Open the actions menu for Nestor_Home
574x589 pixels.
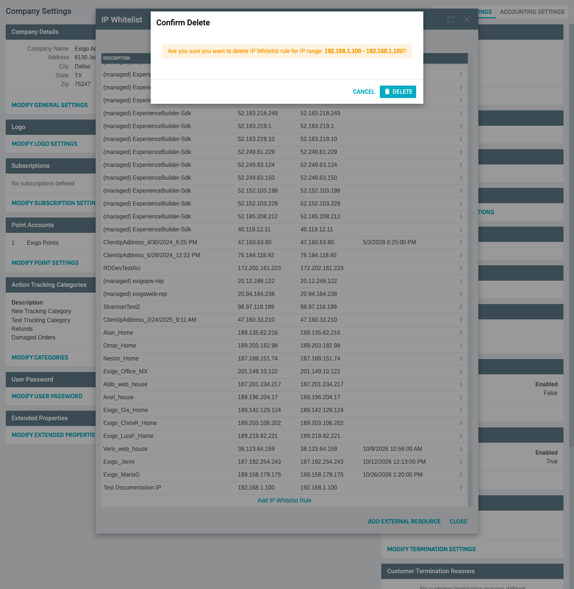(x=461, y=359)
